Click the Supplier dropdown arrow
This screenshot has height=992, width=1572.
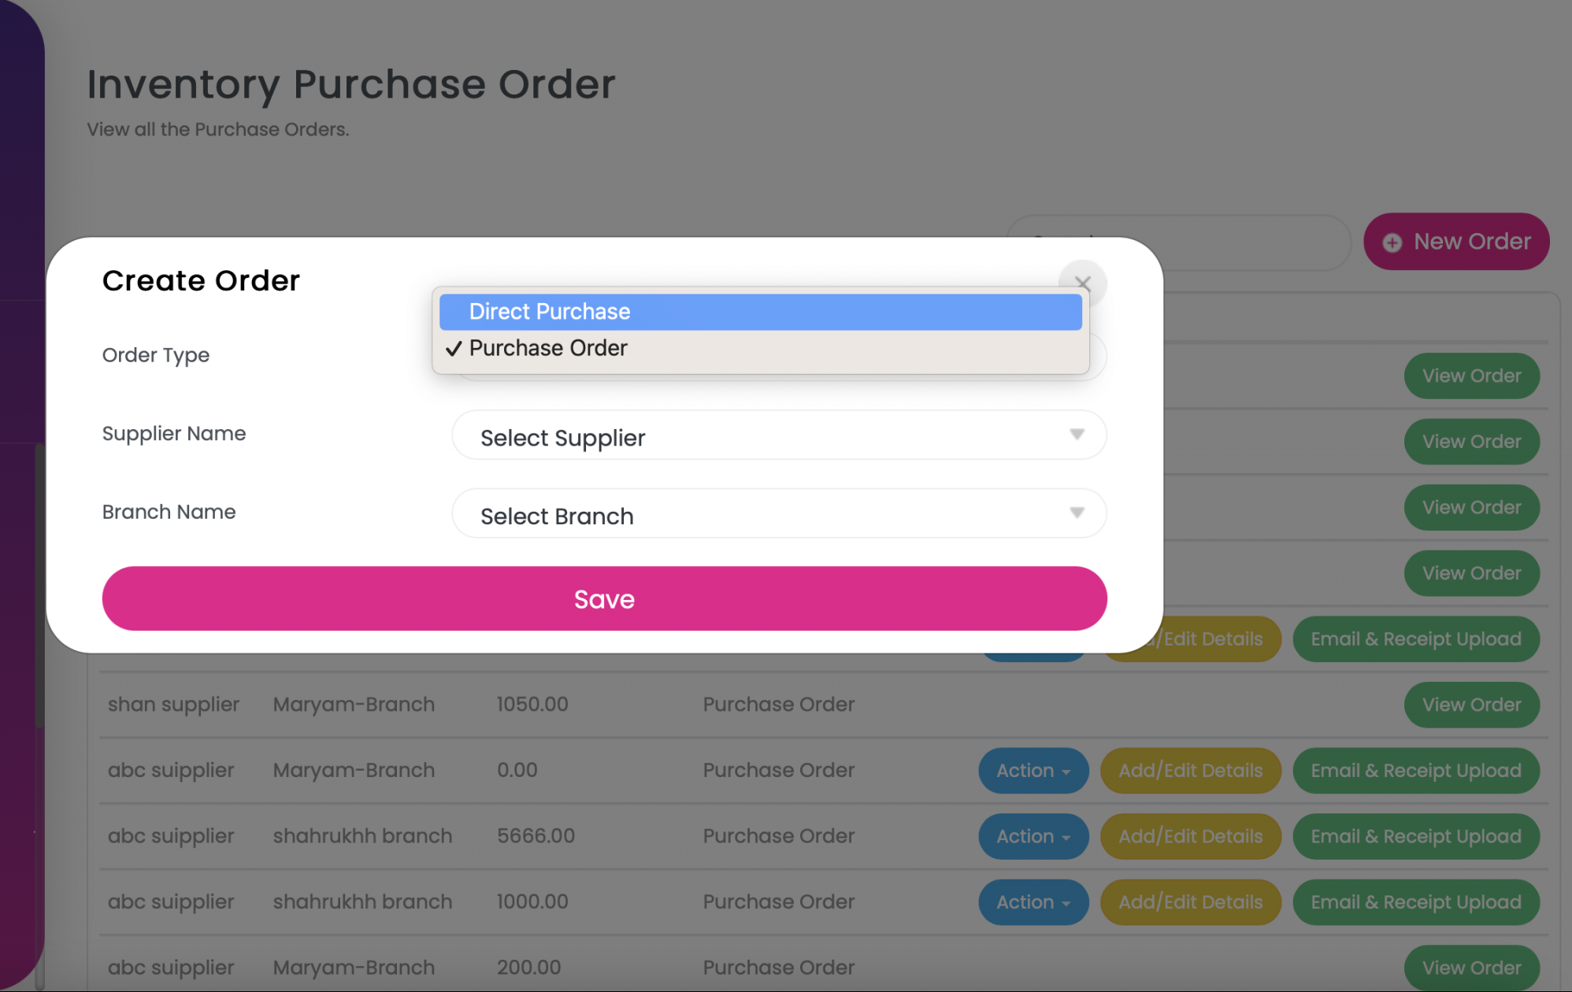point(1077,435)
